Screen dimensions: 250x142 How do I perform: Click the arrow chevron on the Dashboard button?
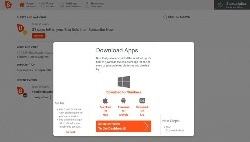click(x=146, y=126)
